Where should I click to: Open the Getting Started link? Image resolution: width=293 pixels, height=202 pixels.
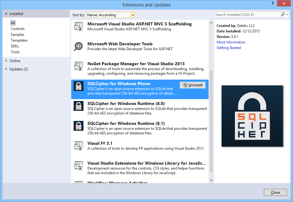click(229, 48)
